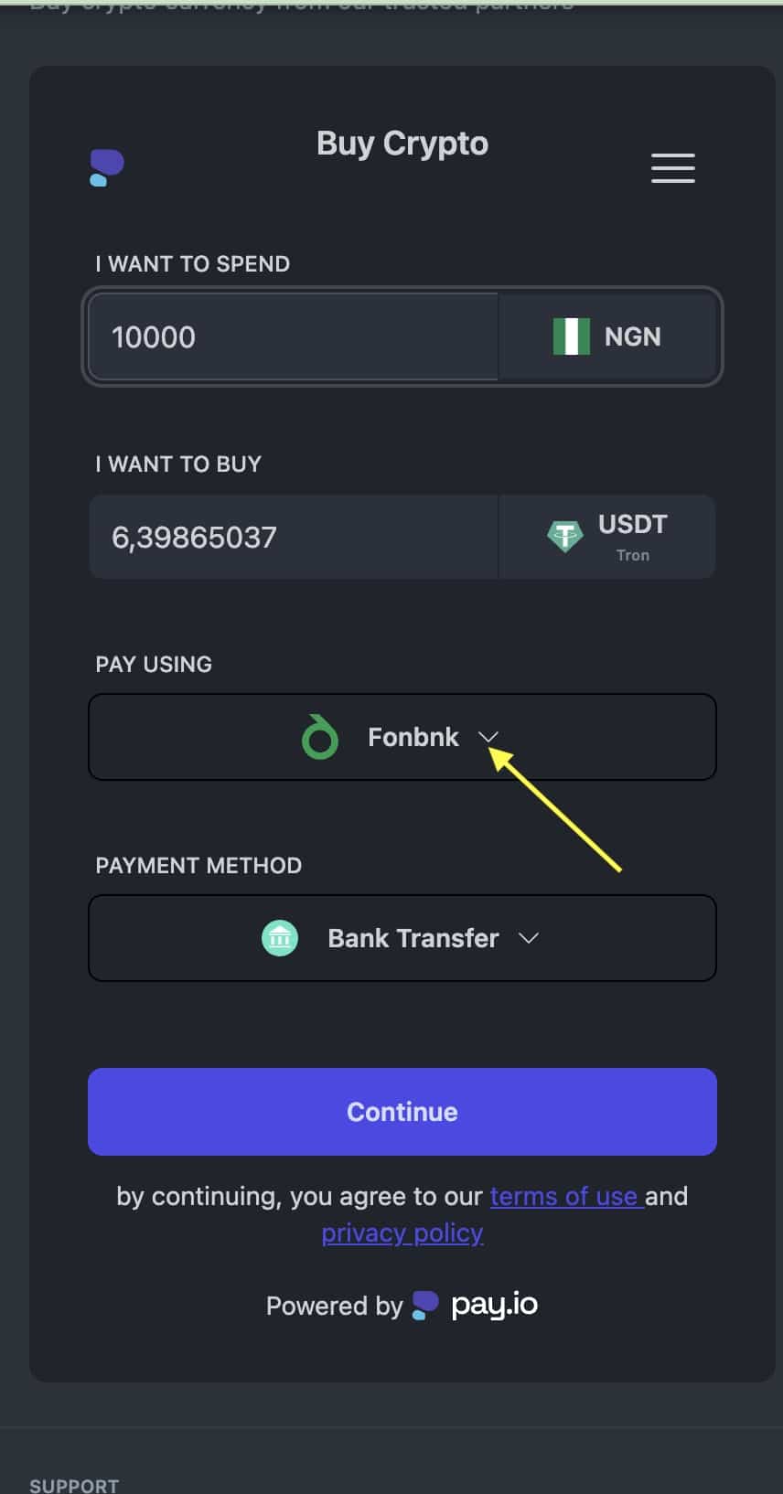
Task: Click the Nigerian flag icon
Action: 571,336
